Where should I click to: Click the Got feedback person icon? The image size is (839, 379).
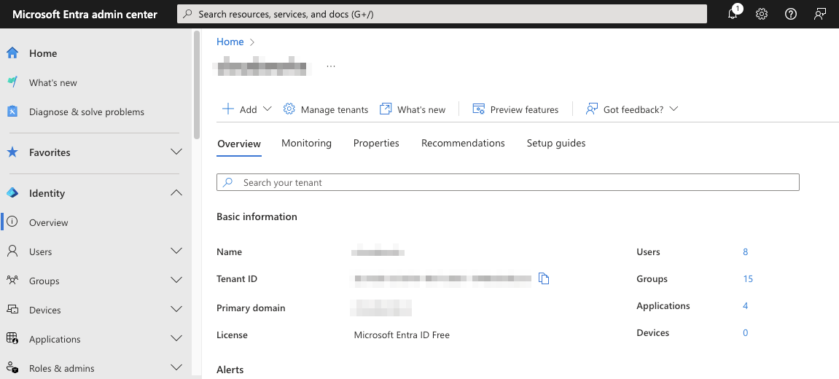(x=591, y=109)
